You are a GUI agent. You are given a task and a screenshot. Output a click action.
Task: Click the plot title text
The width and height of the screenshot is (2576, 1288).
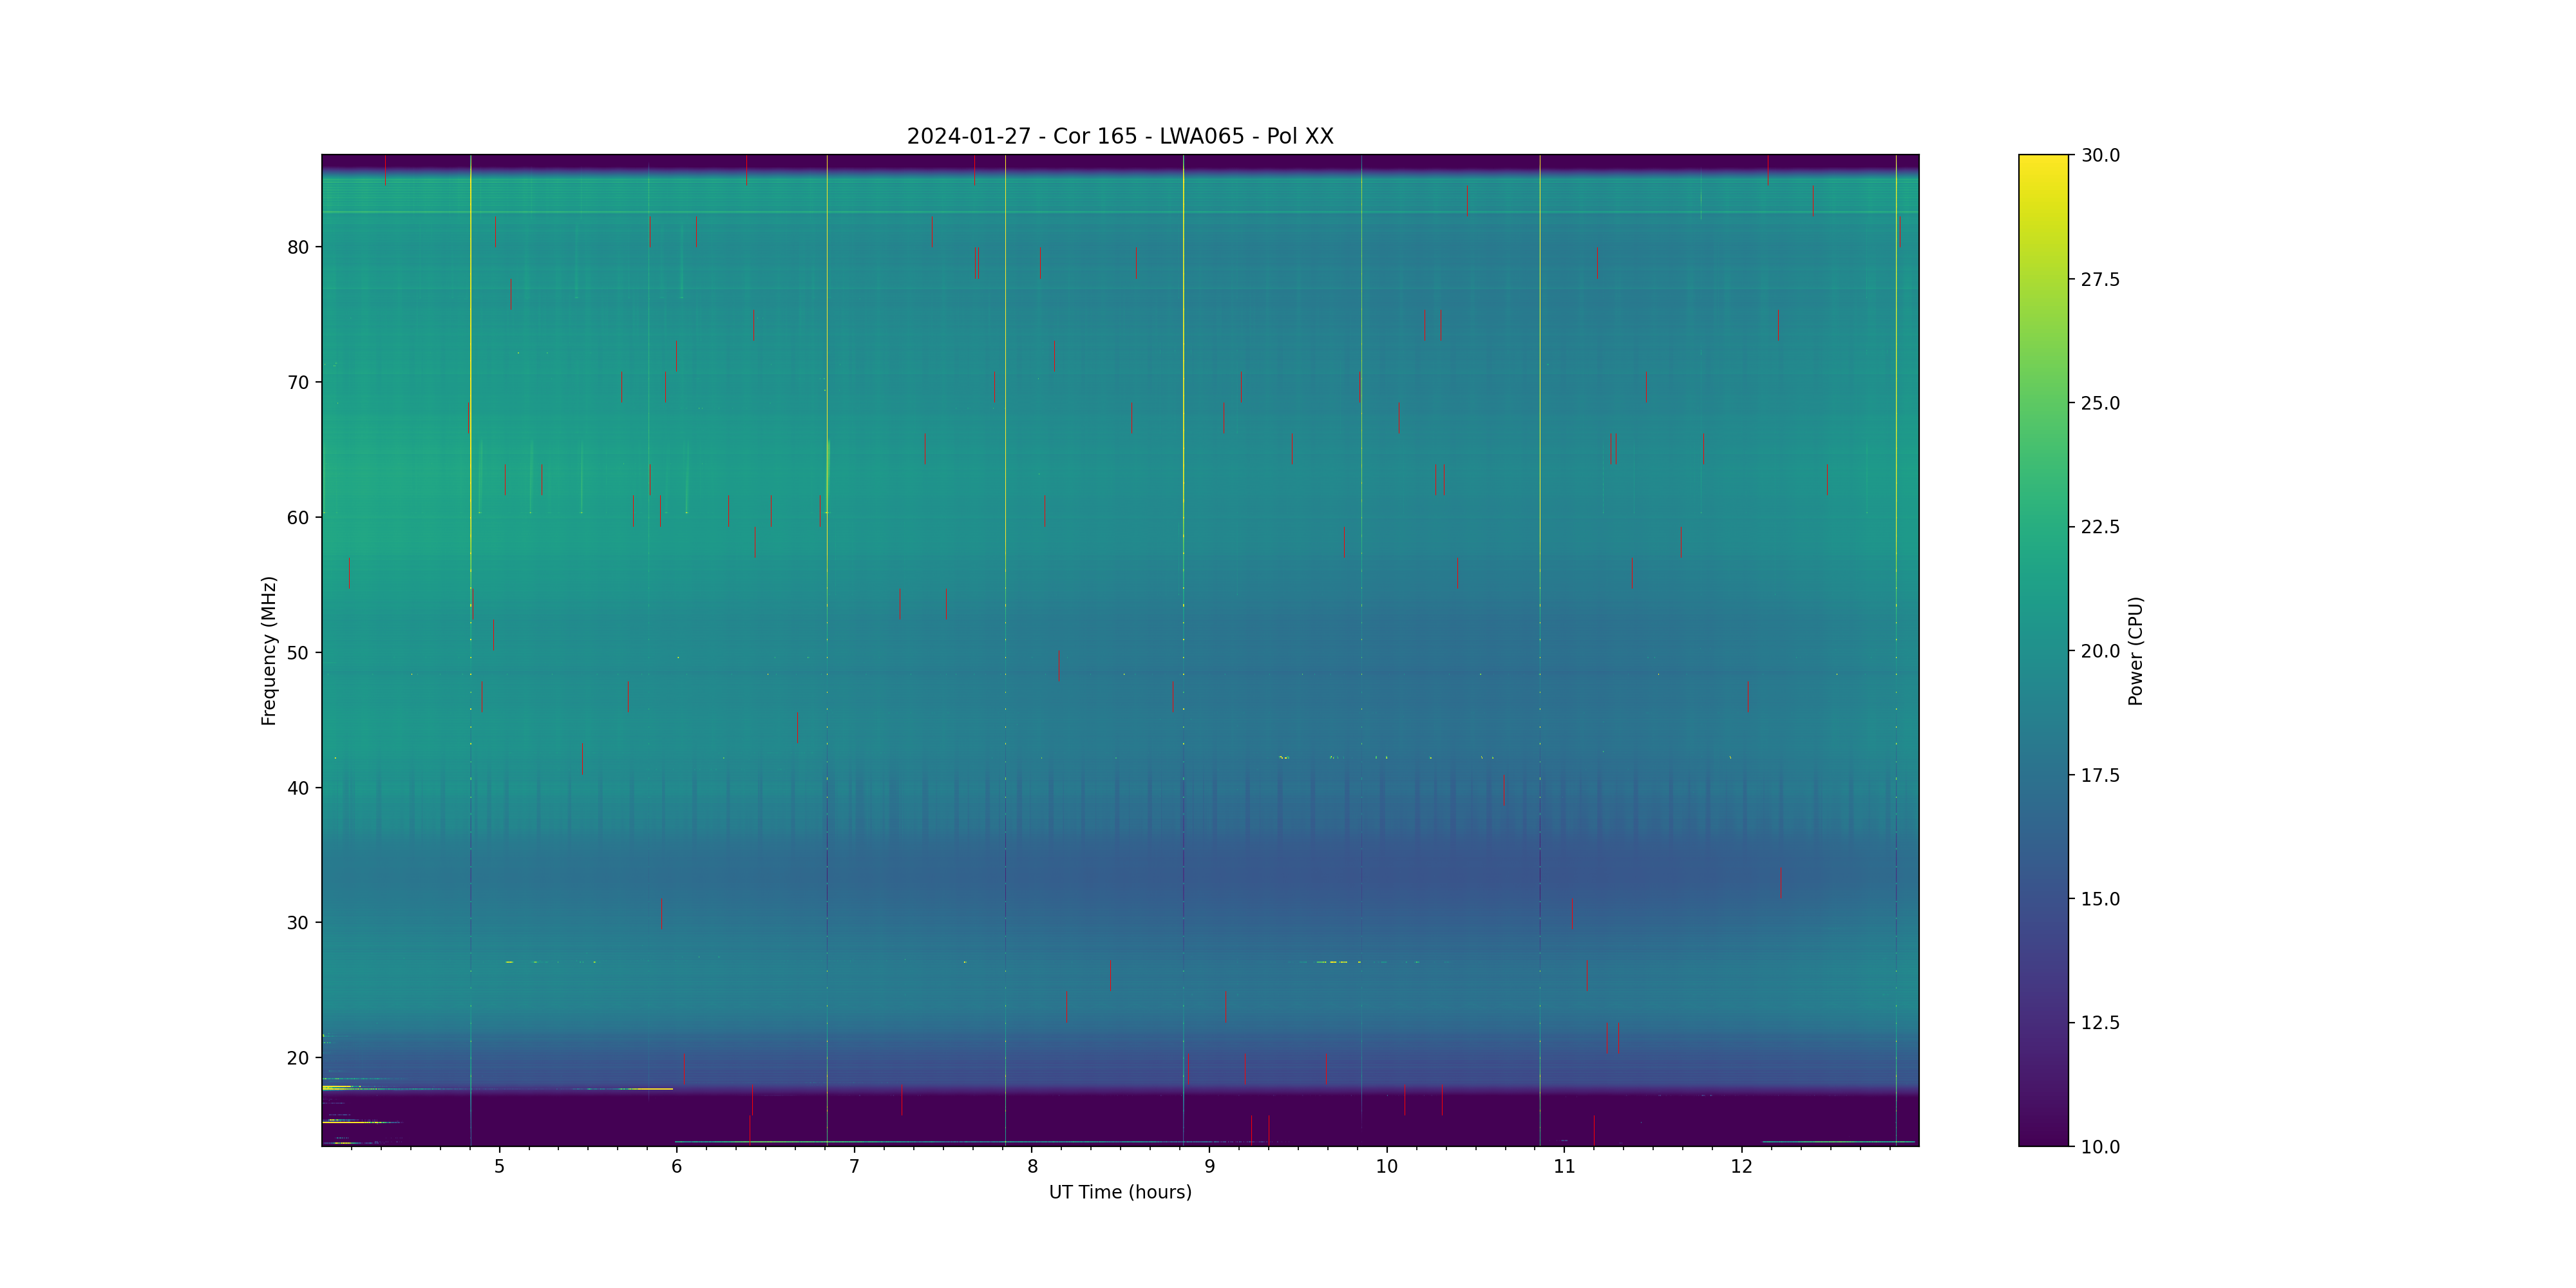1119,136
